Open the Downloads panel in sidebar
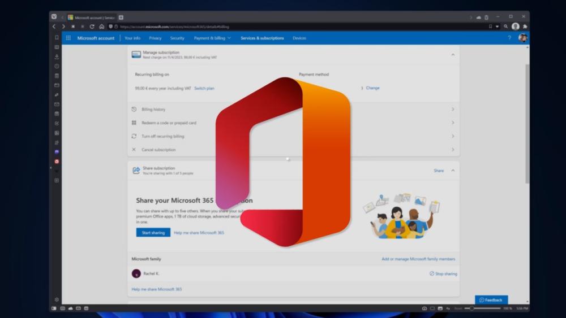The width and height of the screenshot is (566, 318). (57, 56)
